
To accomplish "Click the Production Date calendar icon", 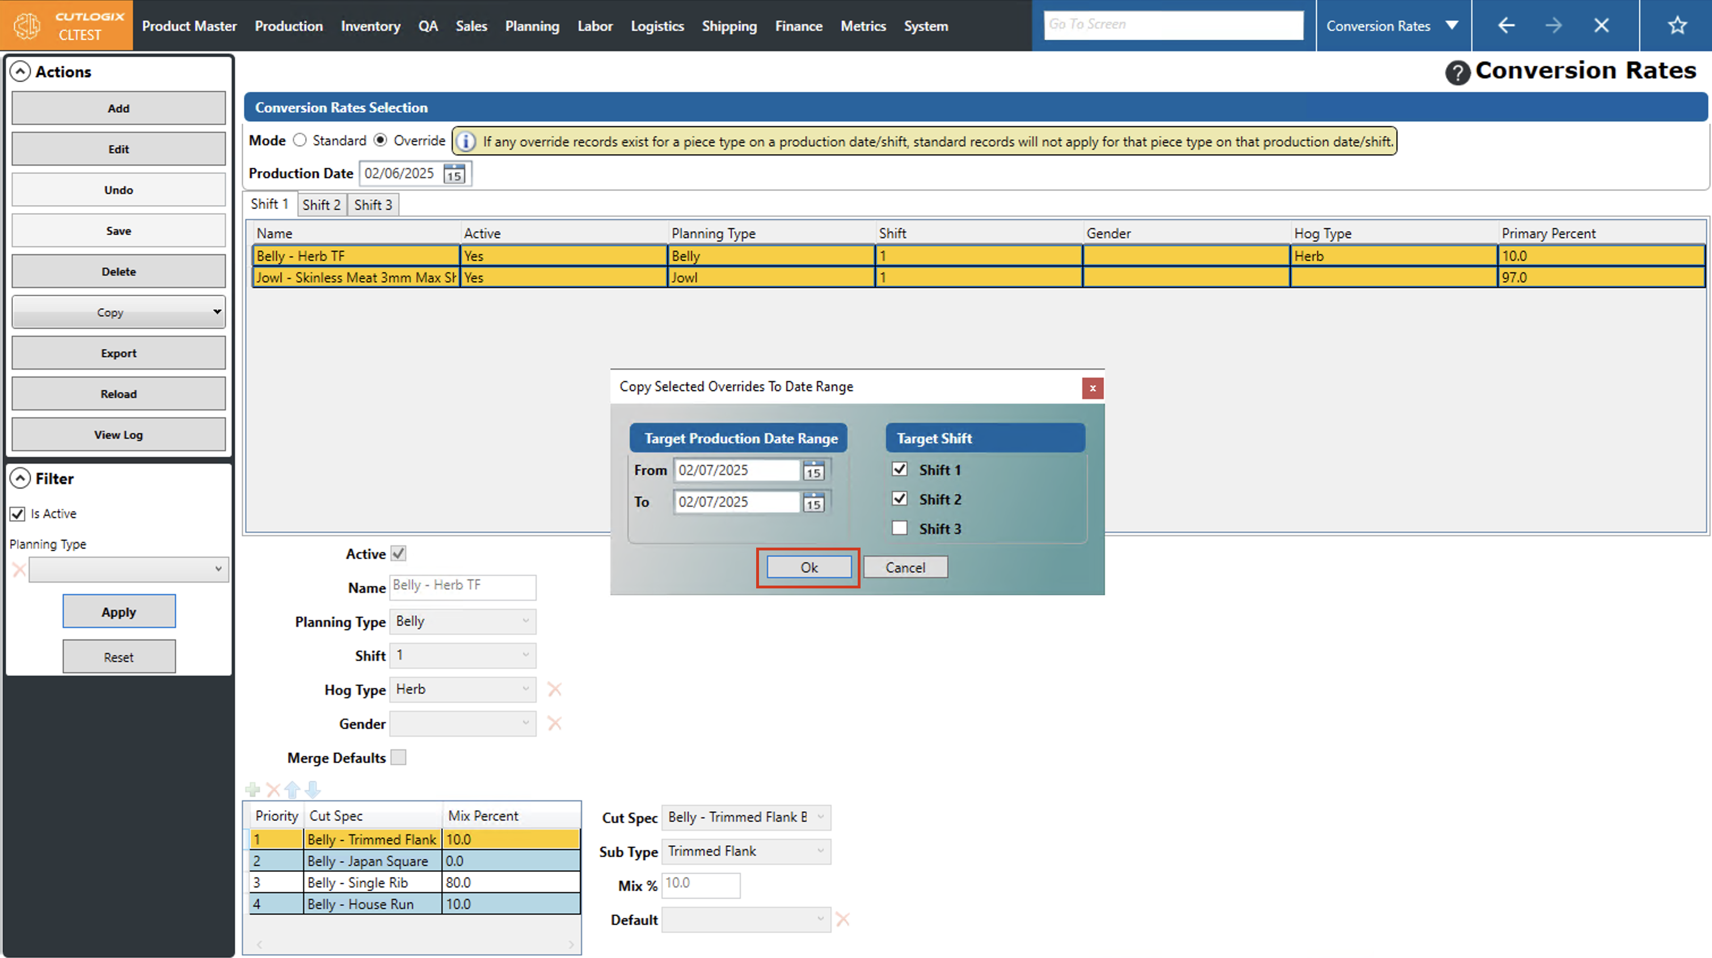I will coord(454,174).
